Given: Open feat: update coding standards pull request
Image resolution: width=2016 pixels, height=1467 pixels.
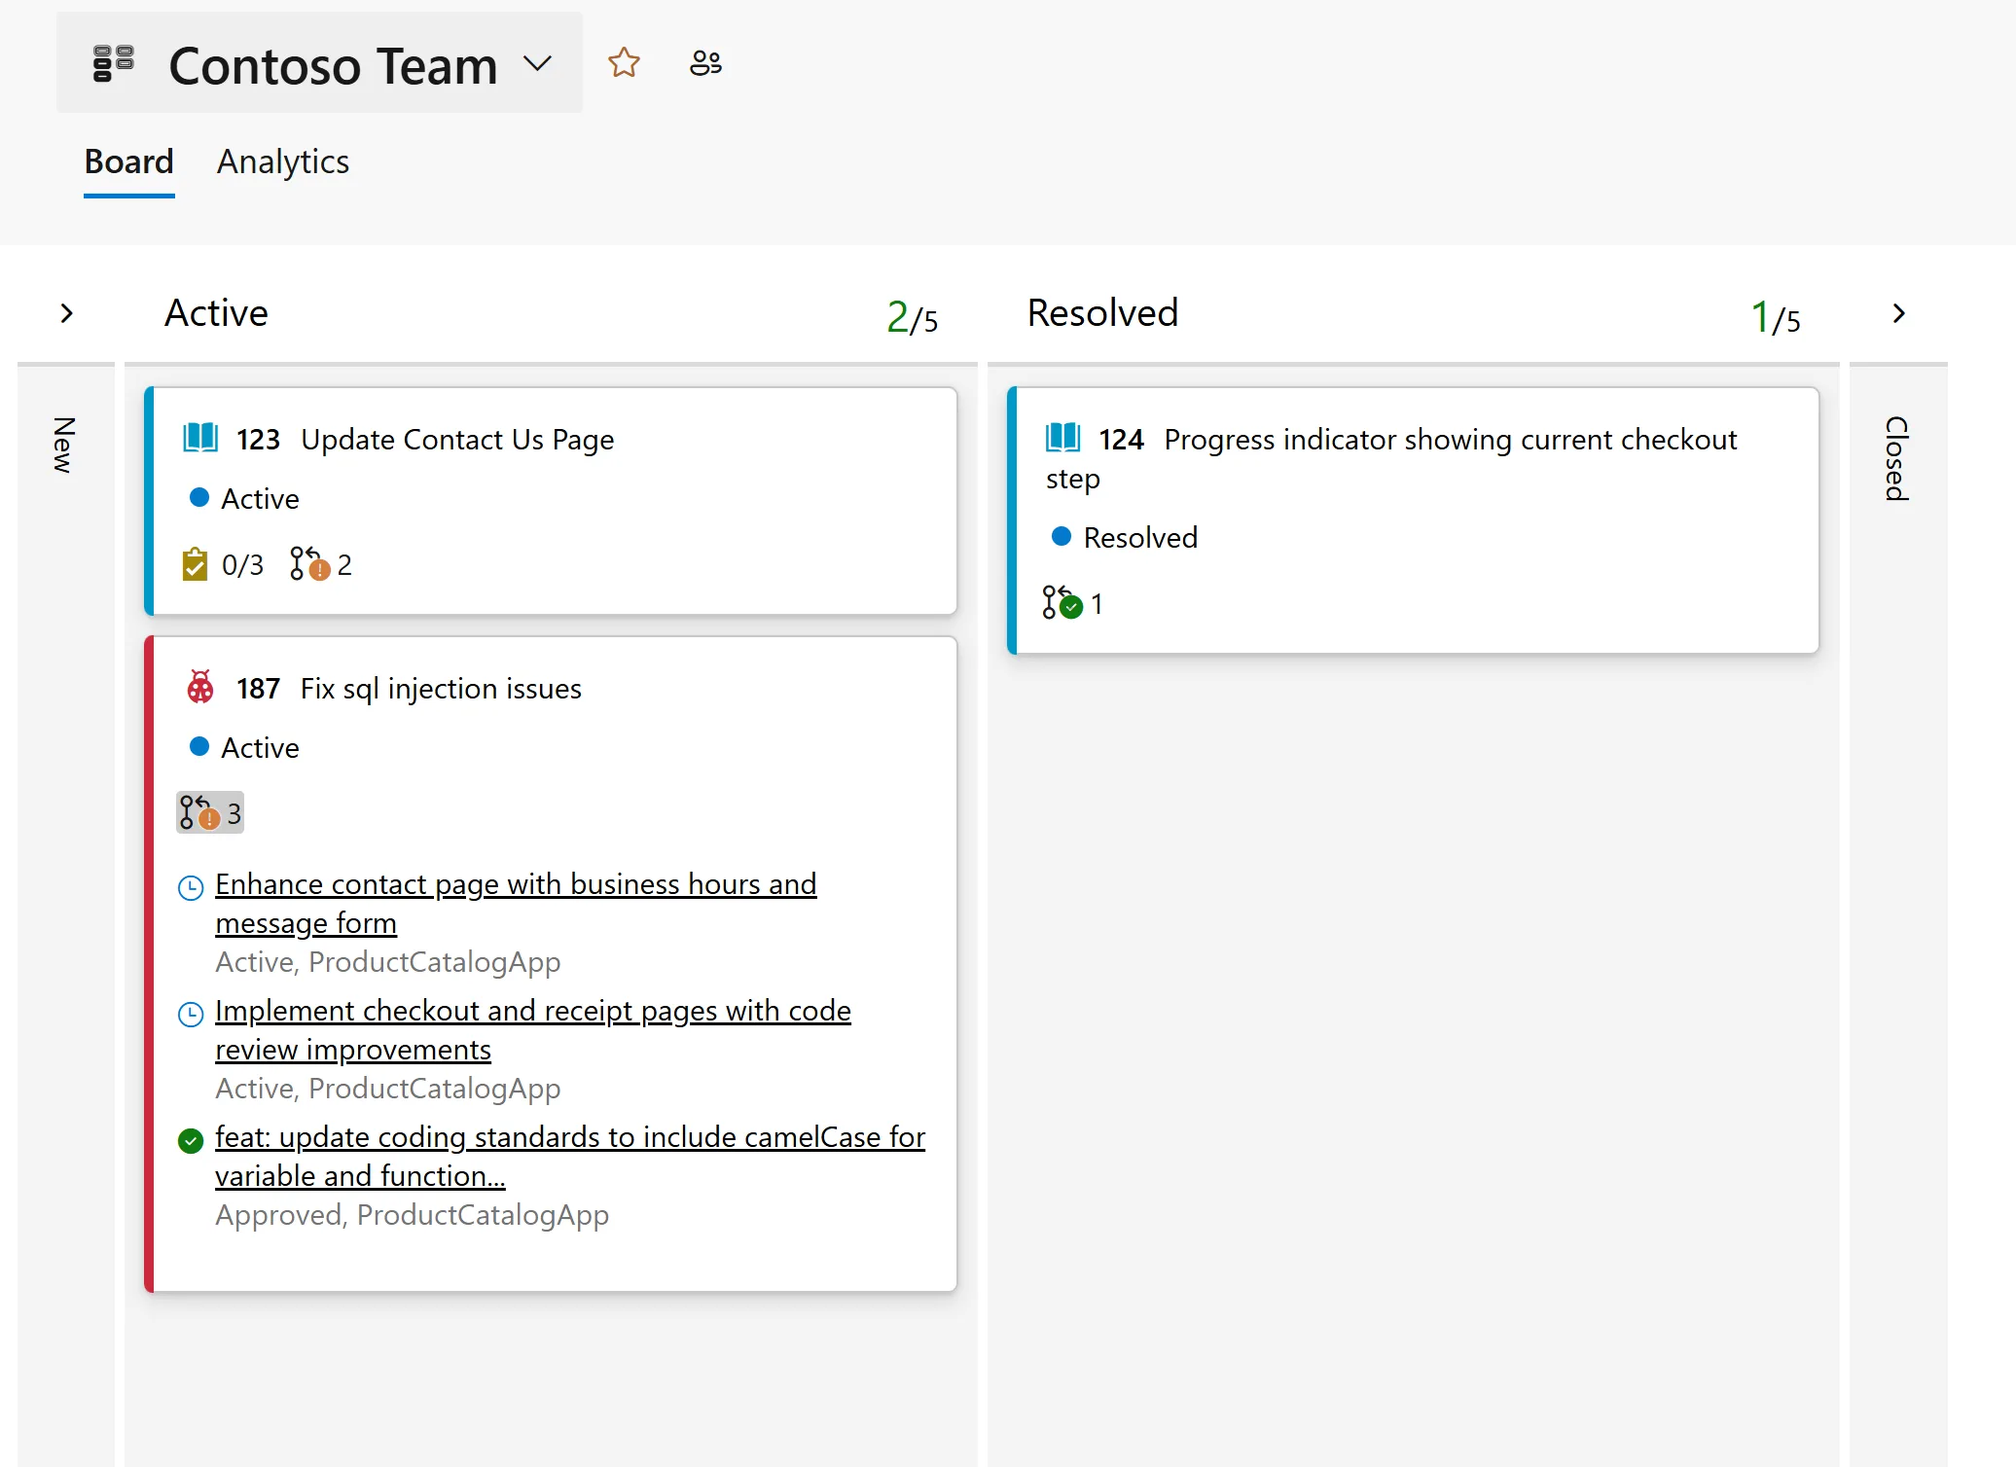Looking at the screenshot, I should 570,1156.
